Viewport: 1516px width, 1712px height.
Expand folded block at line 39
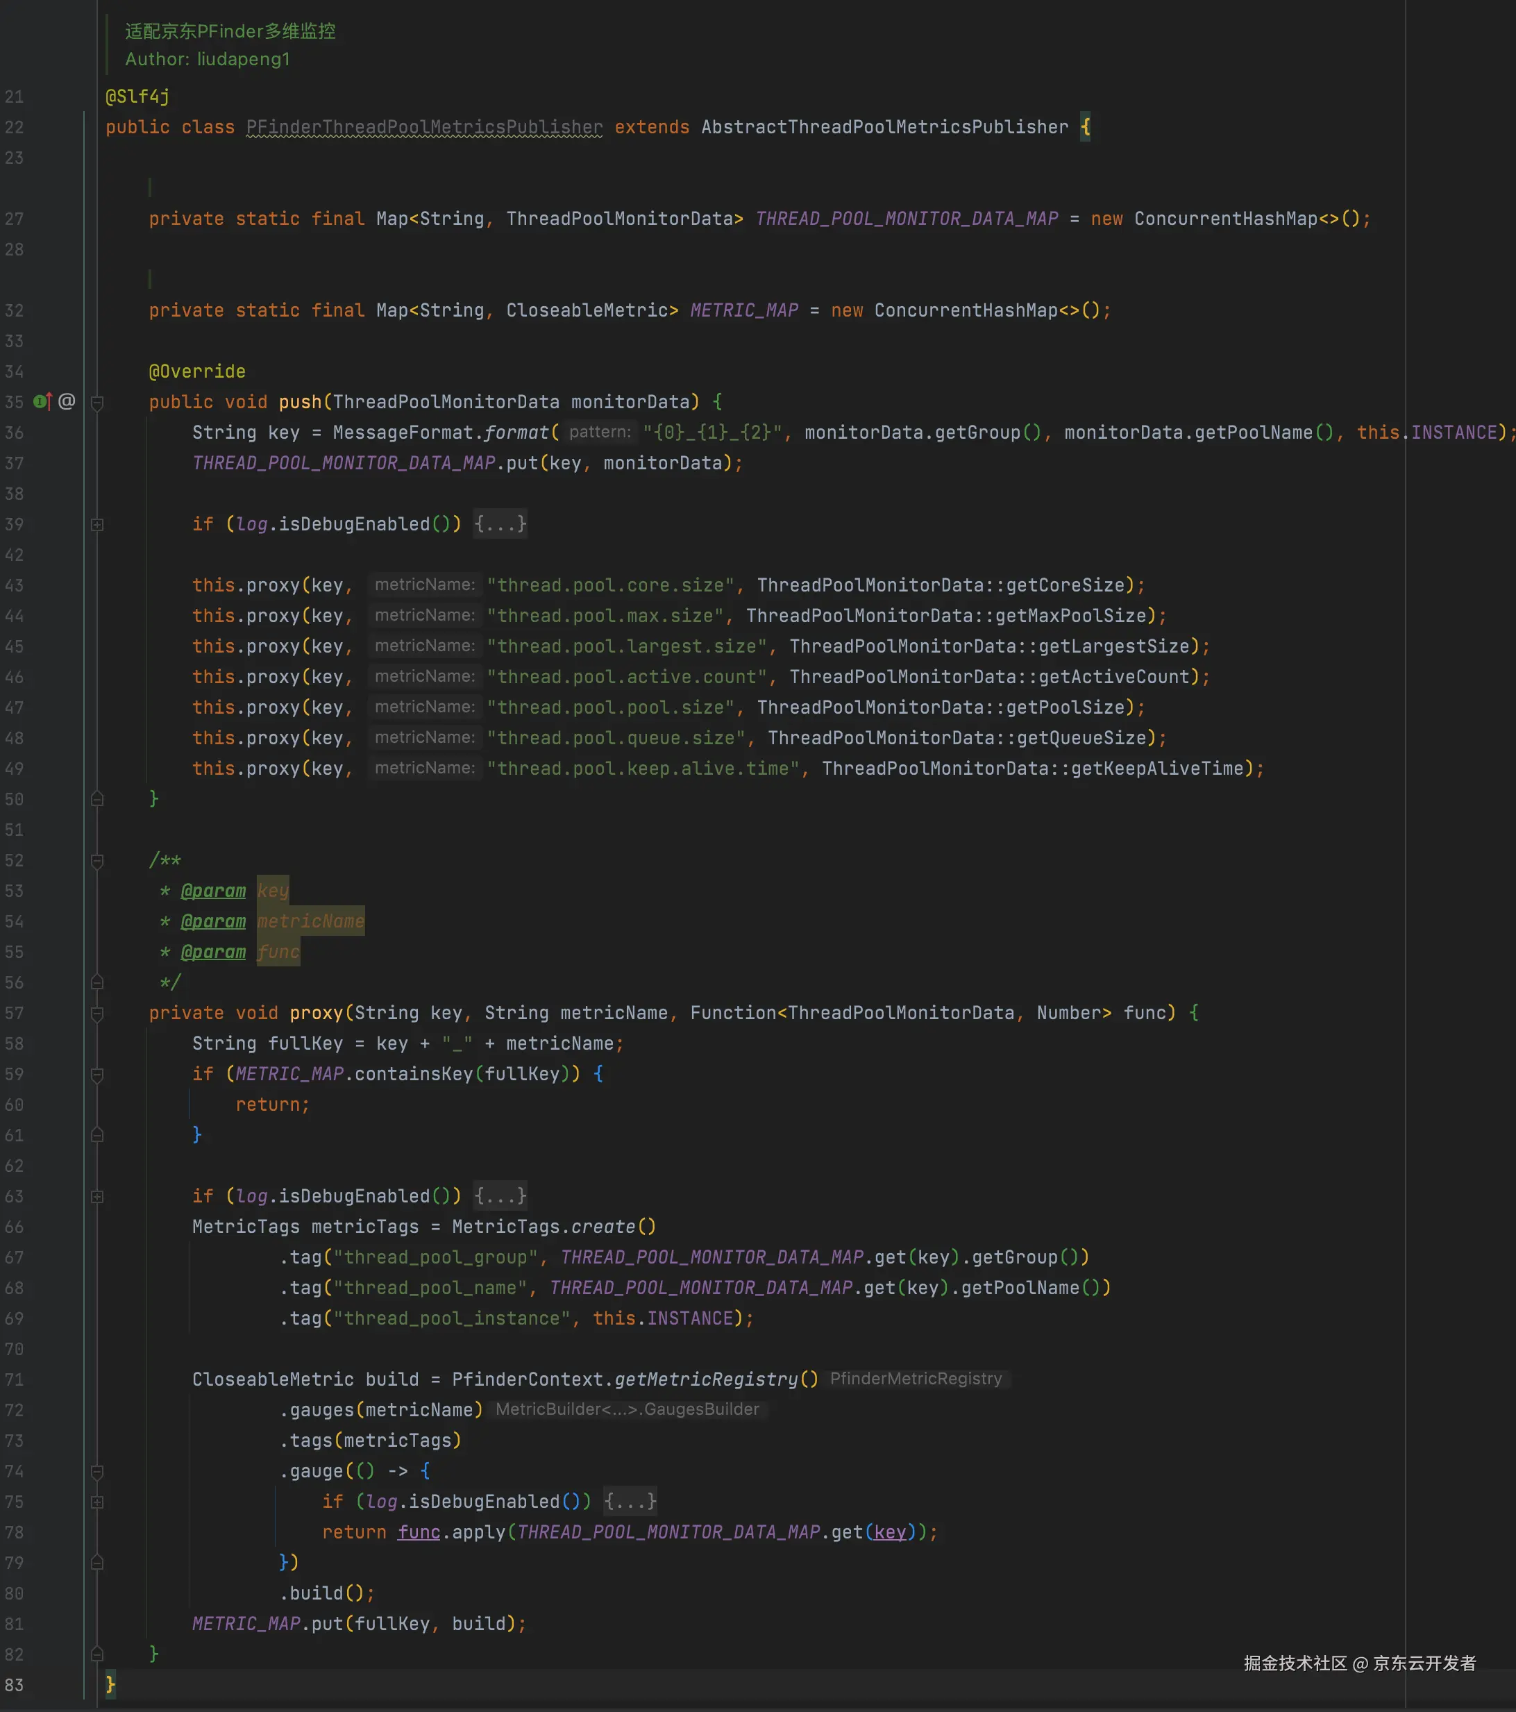pos(97,525)
